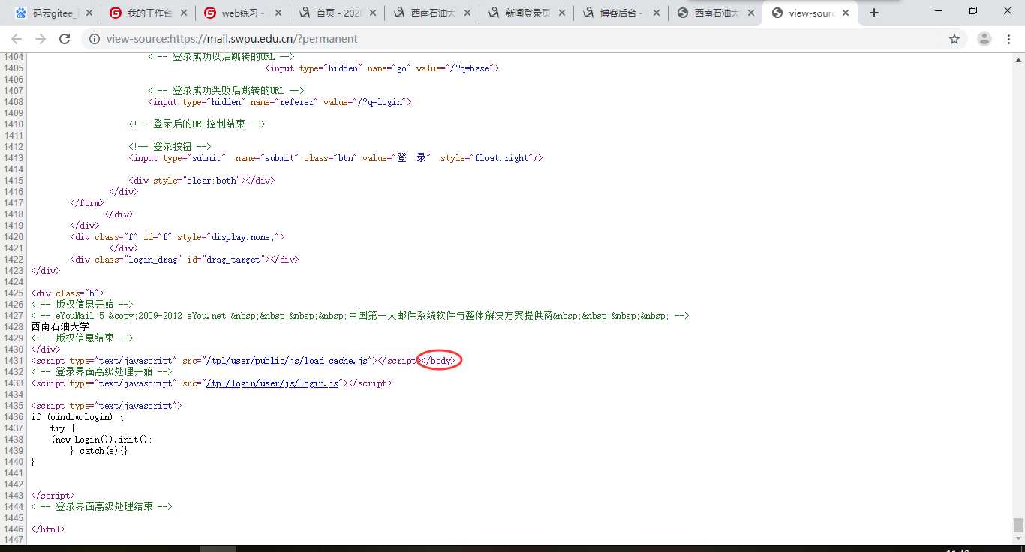Viewport: 1025px width, 552px height.
Task: Click line number 1446
Action: pos(14,529)
